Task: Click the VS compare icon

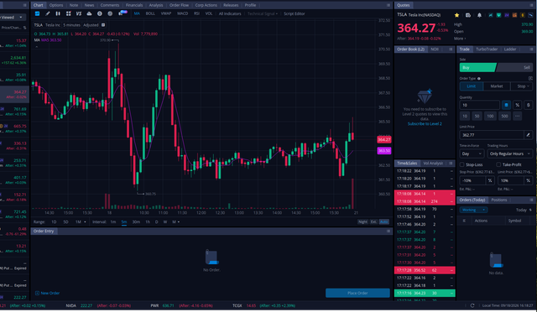Action: pos(79,13)
